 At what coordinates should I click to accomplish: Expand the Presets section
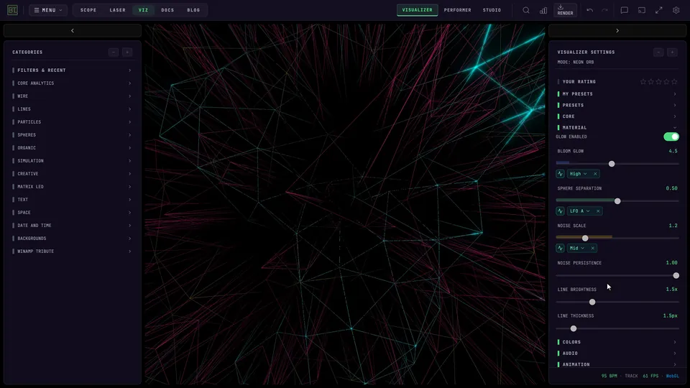pos(617,105)
